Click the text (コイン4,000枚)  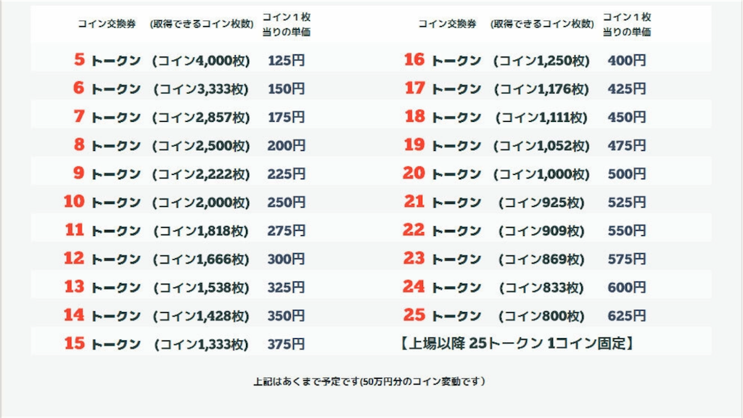coord(201,61)
